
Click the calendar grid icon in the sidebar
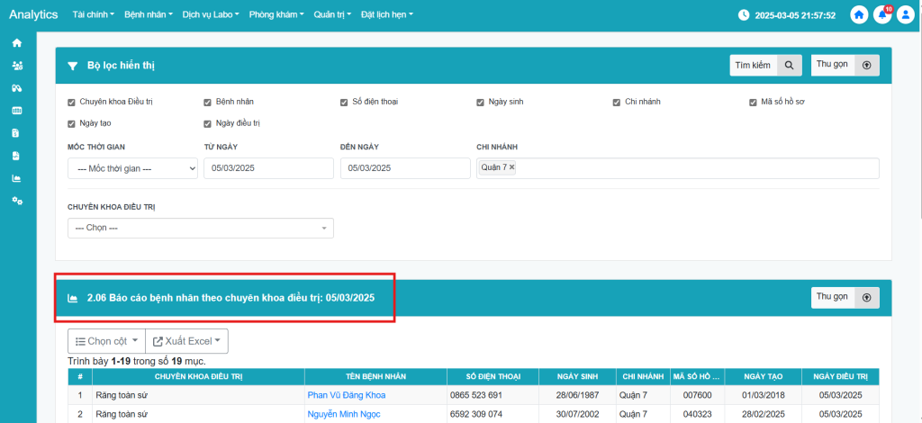coord(16,111)
